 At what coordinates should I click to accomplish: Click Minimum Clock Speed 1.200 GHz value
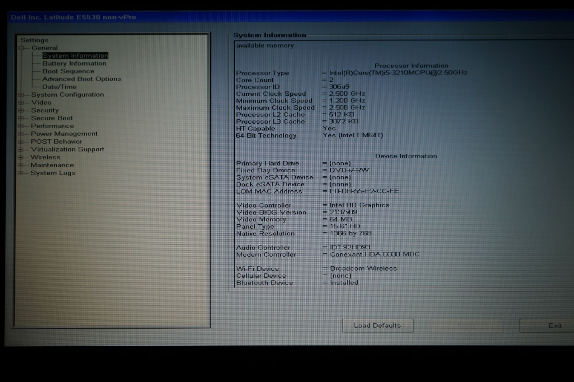tap(347, 101)
